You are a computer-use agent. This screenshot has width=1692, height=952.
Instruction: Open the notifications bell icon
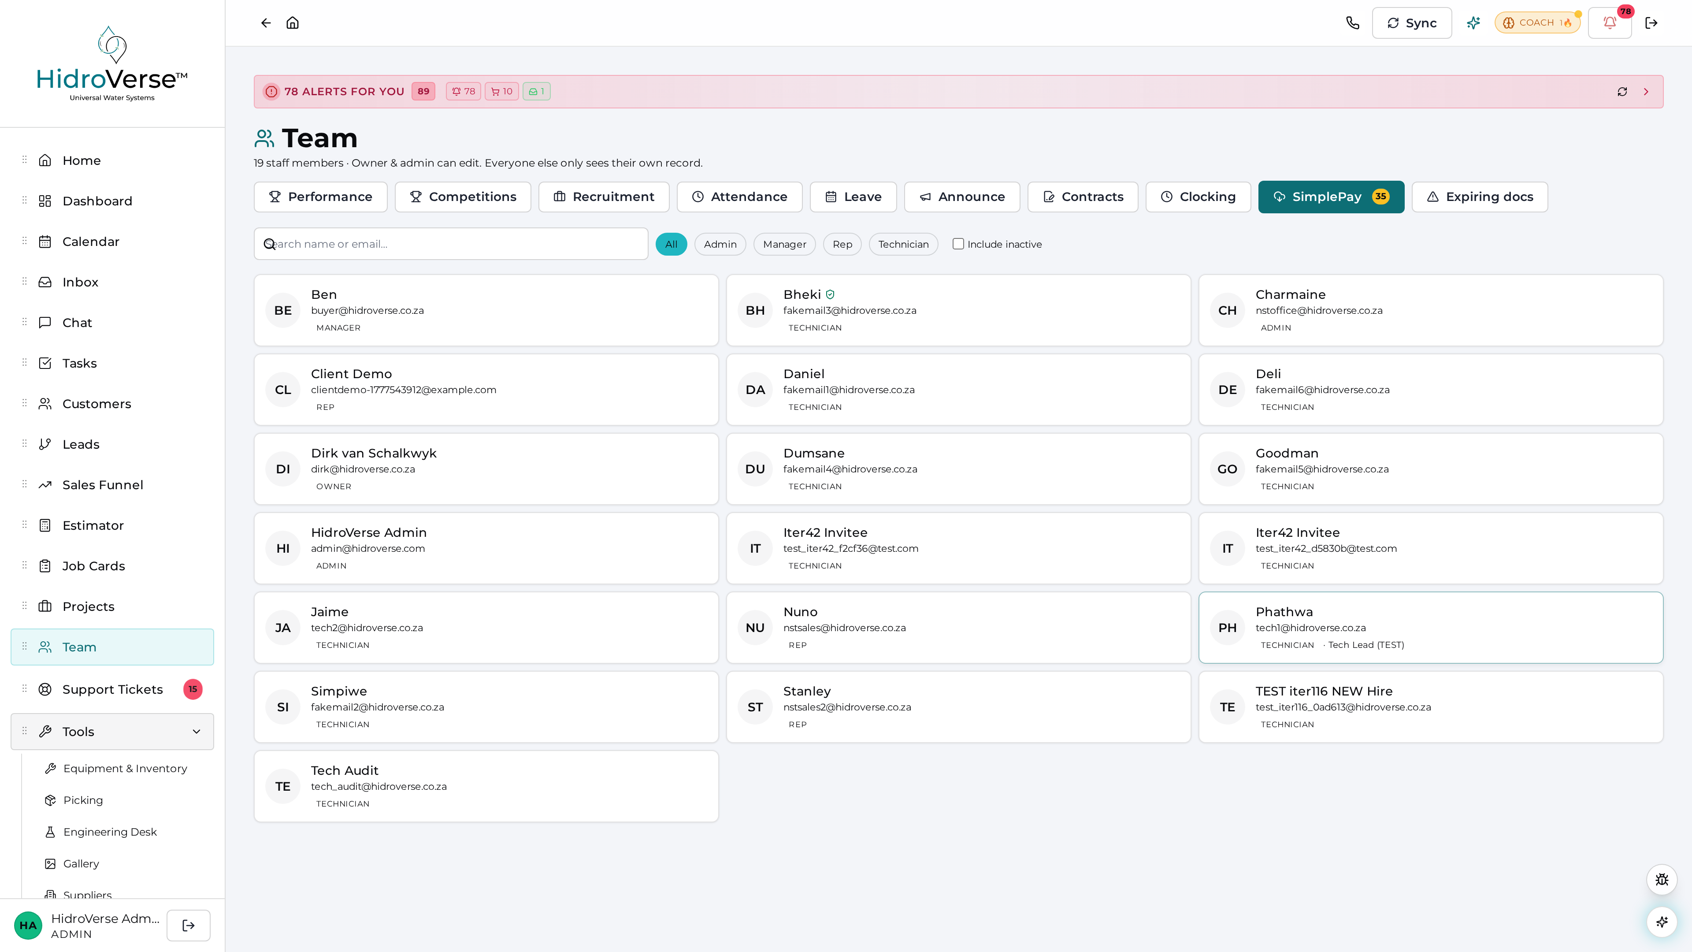click(x=1609, y=23)
